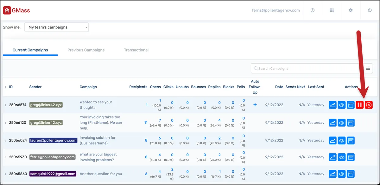This screenshot has width=380, height=185.
Task: Expand row for campaign 25066024
Action: pos(5,141)
